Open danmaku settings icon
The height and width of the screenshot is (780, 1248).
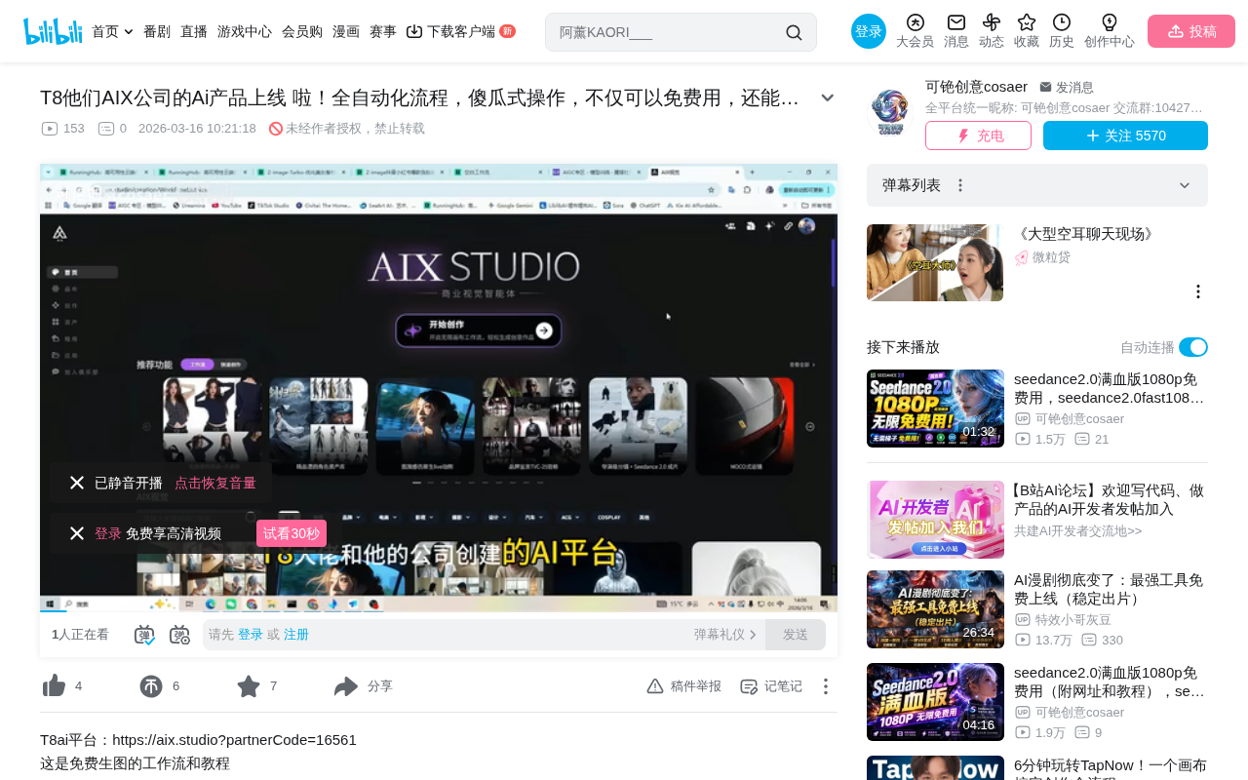coord(179,635)
